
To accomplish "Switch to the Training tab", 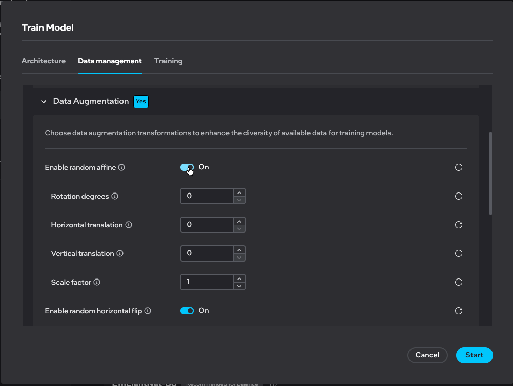I will tap(168, 61).
